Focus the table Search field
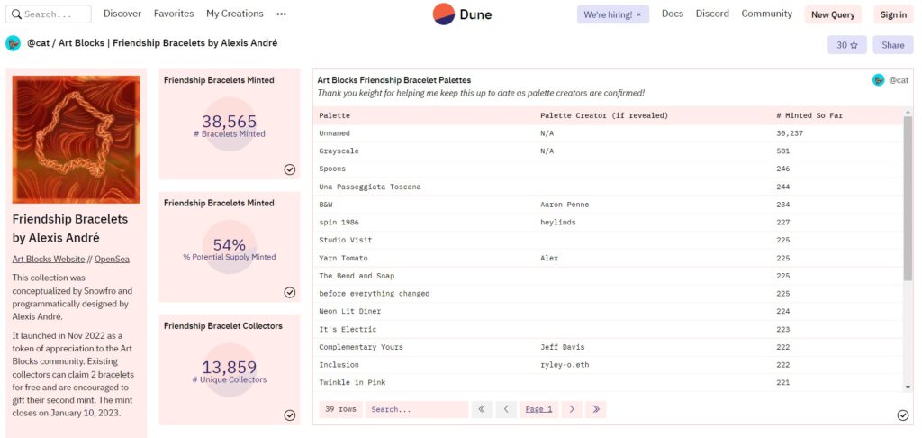This screenshot has height=438, width=922. tap(416, 409)
